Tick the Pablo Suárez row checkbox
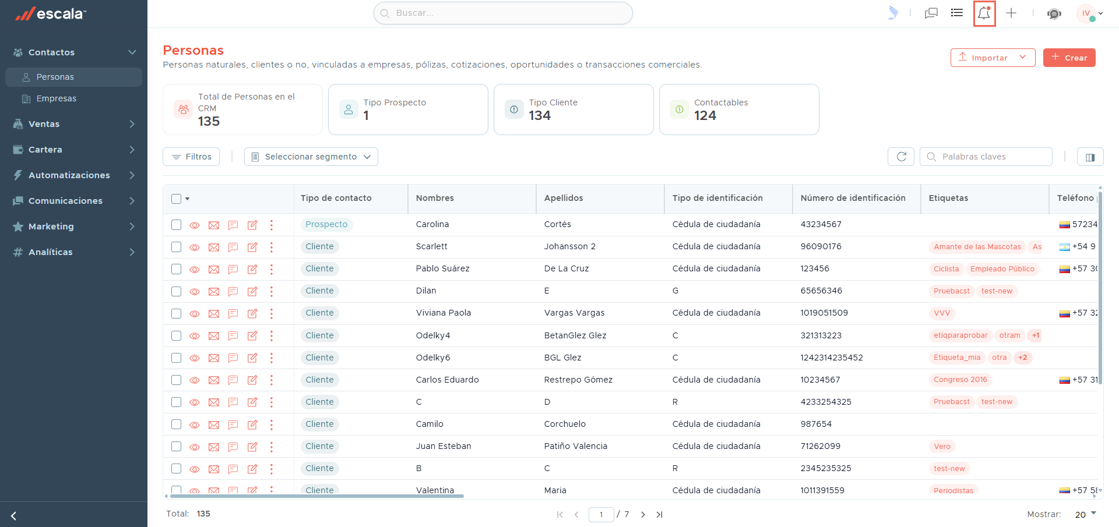 coord(177,269)
